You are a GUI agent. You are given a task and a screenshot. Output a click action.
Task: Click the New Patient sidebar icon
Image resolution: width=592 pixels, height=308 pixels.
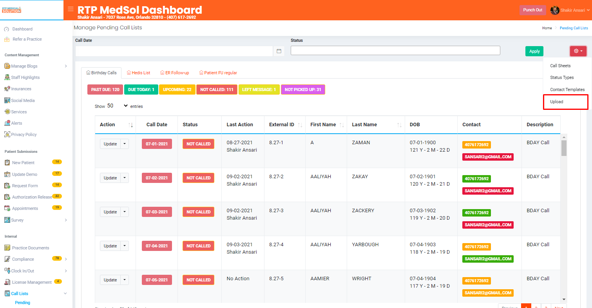(7, 163)
